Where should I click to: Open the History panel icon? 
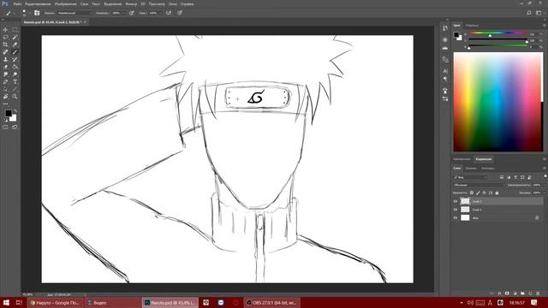[445, 28]
